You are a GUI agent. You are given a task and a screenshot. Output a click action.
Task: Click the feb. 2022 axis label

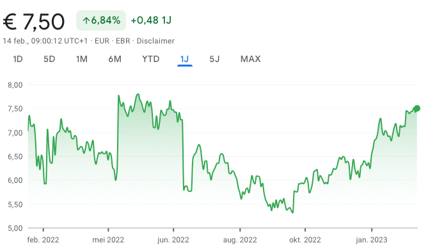tap(43, 240)
